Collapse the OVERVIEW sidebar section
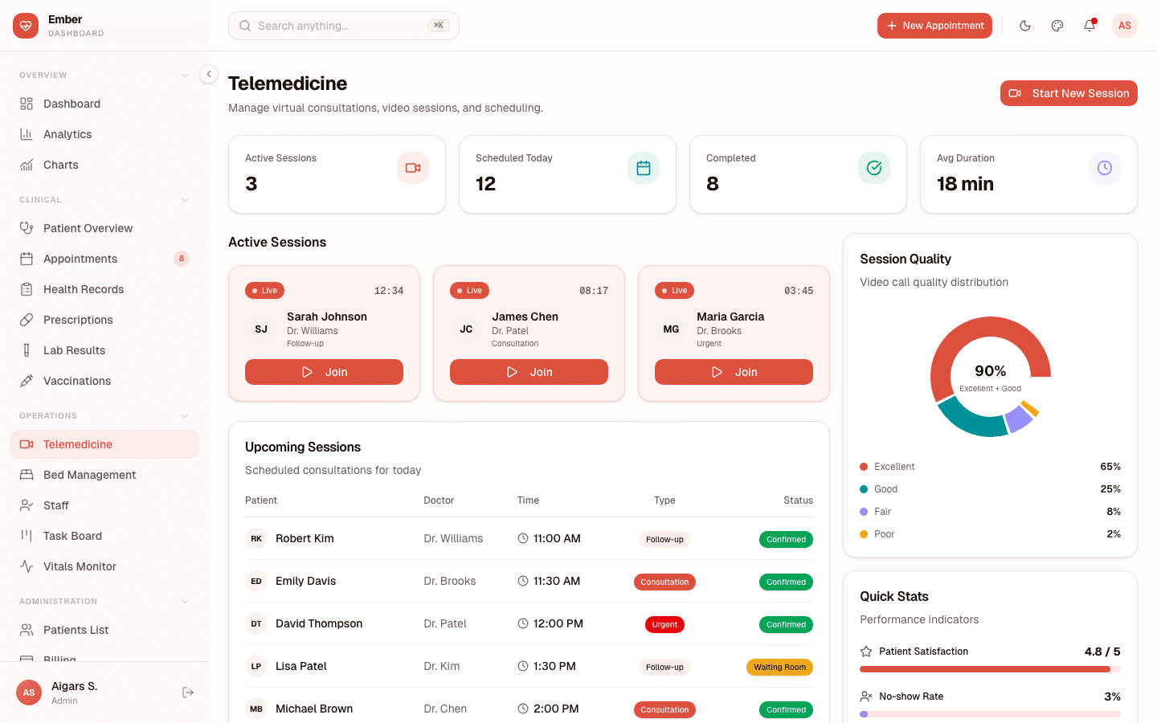 [x=186, y=75]
